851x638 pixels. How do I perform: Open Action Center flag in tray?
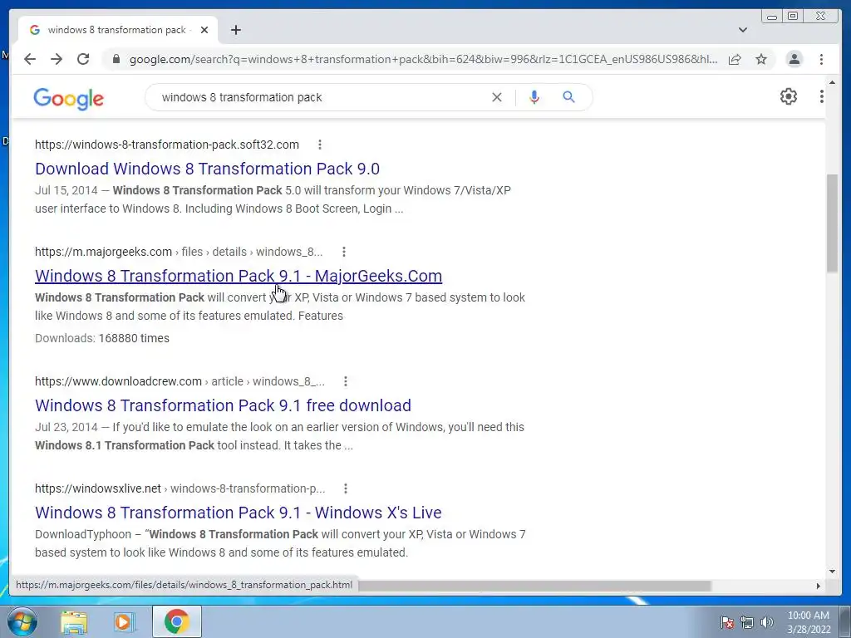pos(726,622)
